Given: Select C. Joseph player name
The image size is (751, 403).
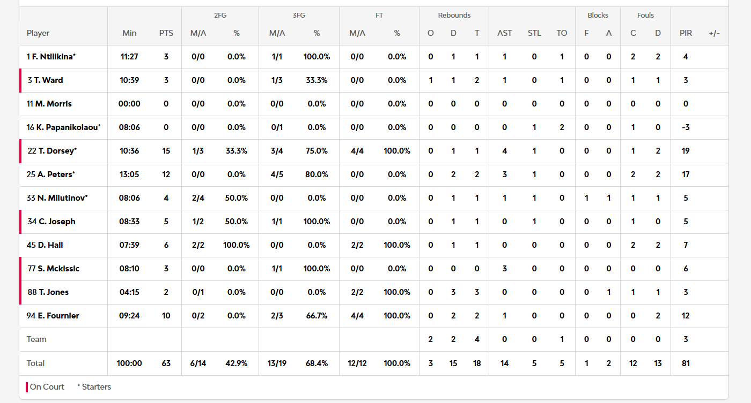Looking at the screenshot, I should click(x=56, y=222).
